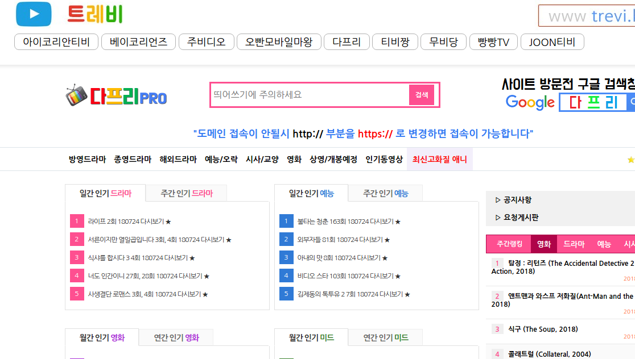The width and height of the screenshot is (635, 359).
Task: Open variety link 외부자들 81회
Action: [x=344, y=240]
